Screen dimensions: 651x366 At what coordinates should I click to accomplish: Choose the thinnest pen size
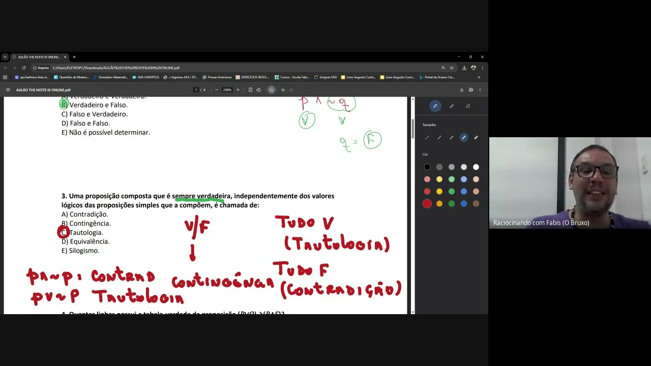(x=427, y=138)
